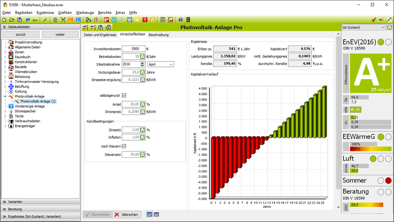Open the Berichte menu
The image size is (394, 222).
tap(105, 12)
